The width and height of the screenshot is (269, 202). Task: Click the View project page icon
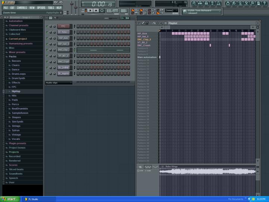tap(259, 3)
